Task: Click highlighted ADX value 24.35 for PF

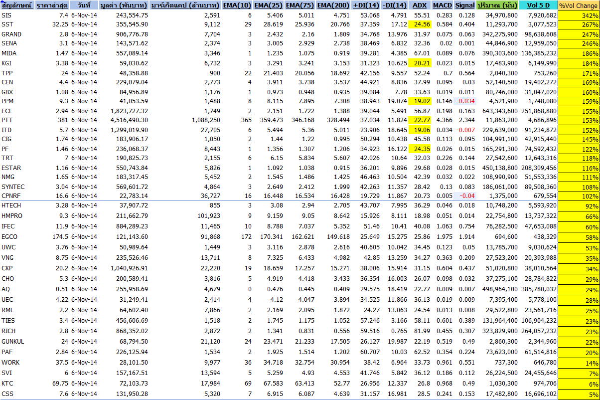Action: coord(420,149)
